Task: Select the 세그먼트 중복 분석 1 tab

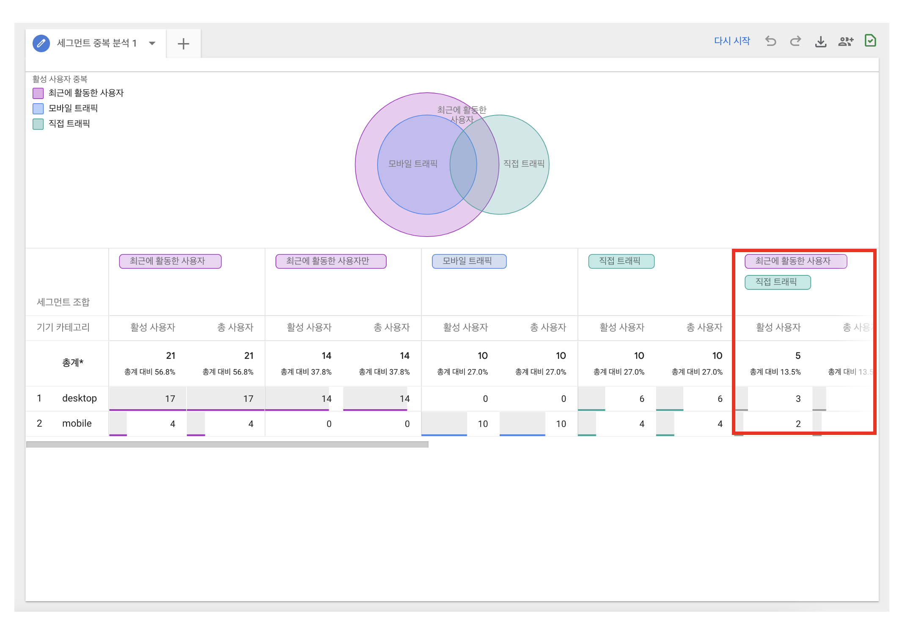Action: click(96, 43)
